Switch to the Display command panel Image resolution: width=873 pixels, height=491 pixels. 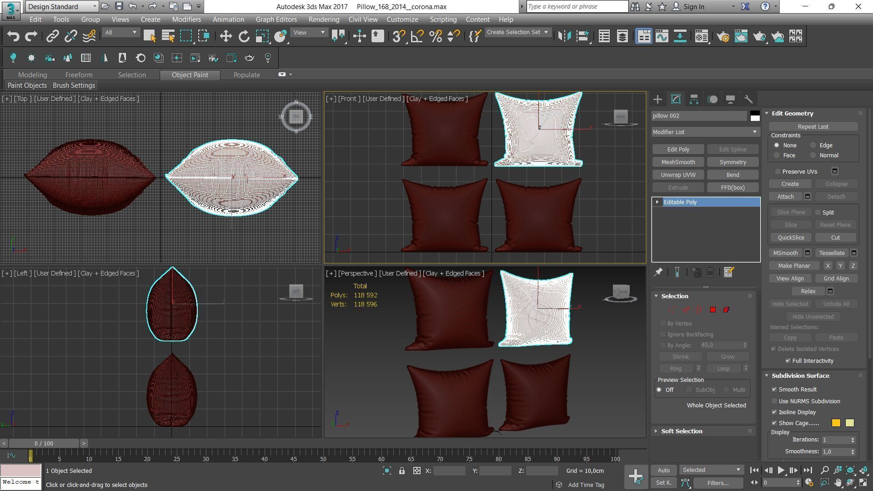730,99
